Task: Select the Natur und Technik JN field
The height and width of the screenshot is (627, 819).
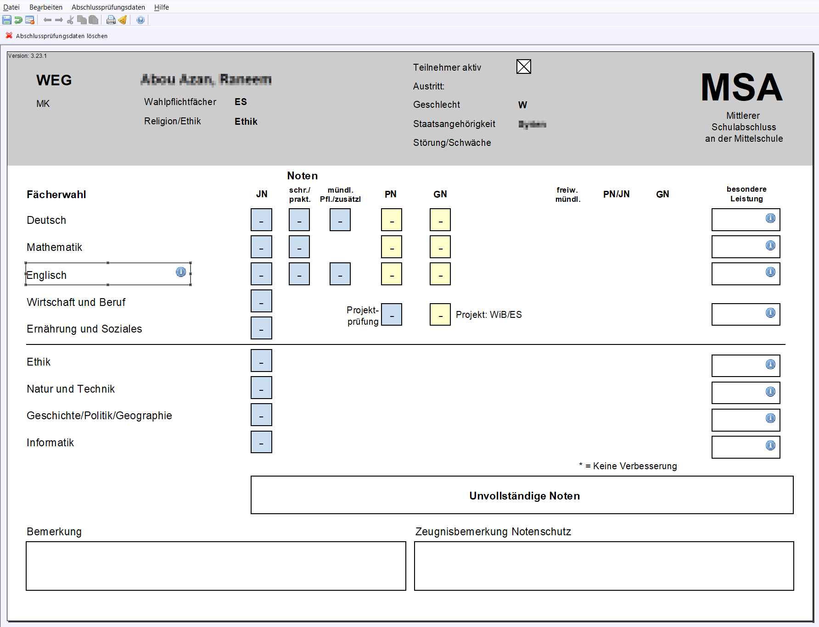Action: (x=261, y=388)
